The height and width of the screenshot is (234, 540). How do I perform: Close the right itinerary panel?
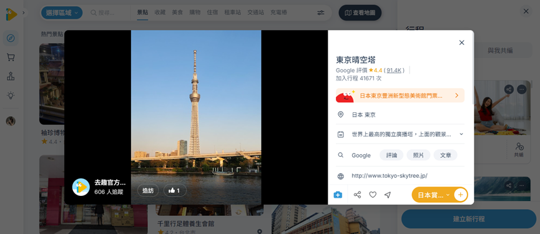526,11
